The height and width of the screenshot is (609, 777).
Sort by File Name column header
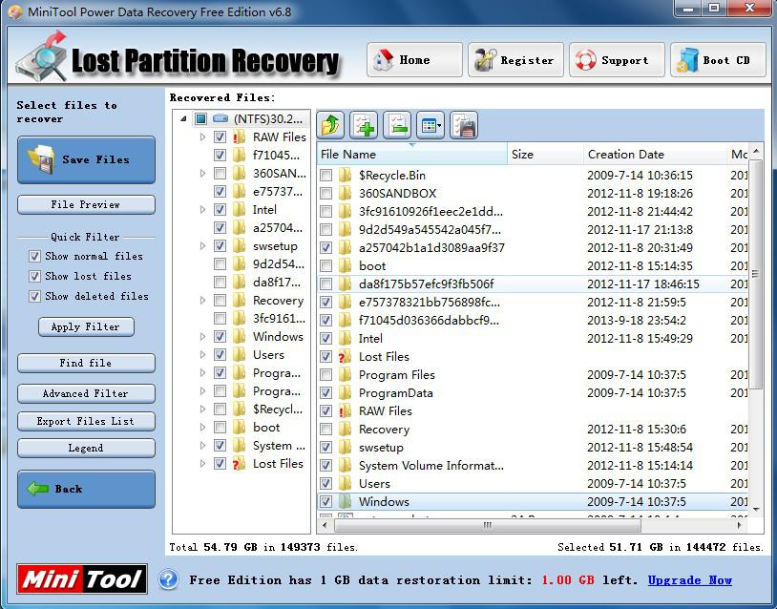click(x=411, y=155)
